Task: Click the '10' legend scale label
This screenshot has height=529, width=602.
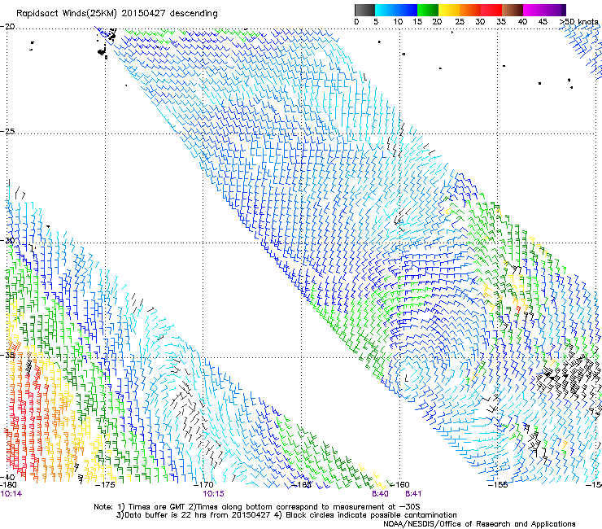Action: click(398, 22)
